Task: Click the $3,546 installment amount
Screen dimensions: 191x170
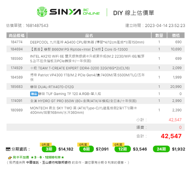Action: point(140,149)
